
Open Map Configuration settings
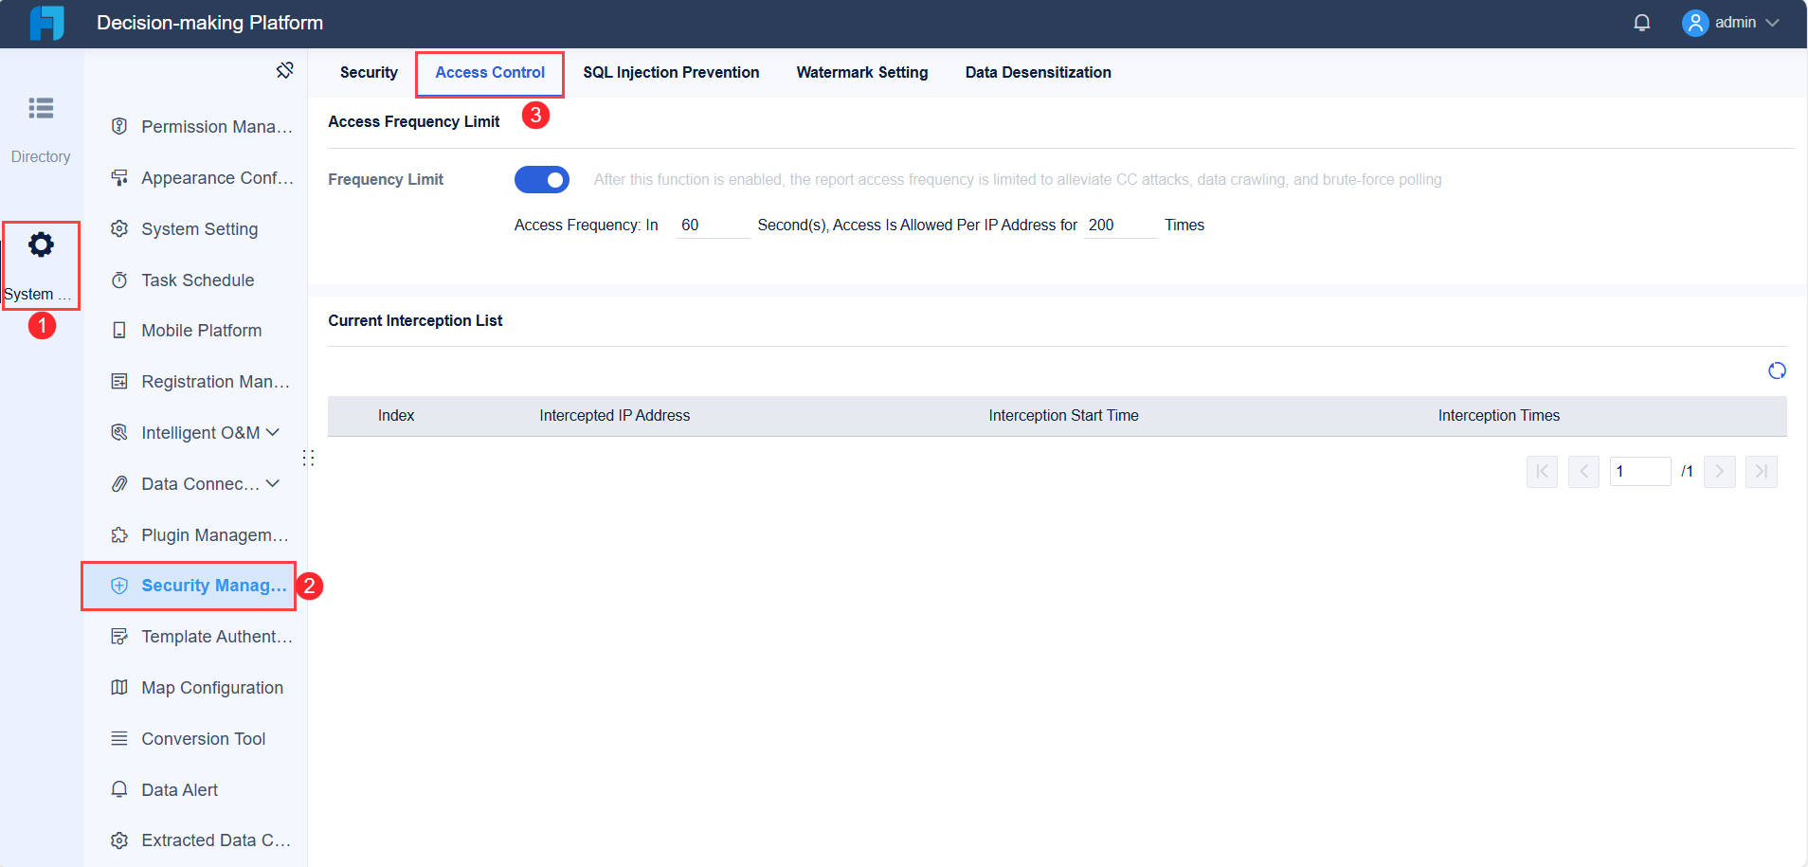pyautogui.click(x=211, y=687)
